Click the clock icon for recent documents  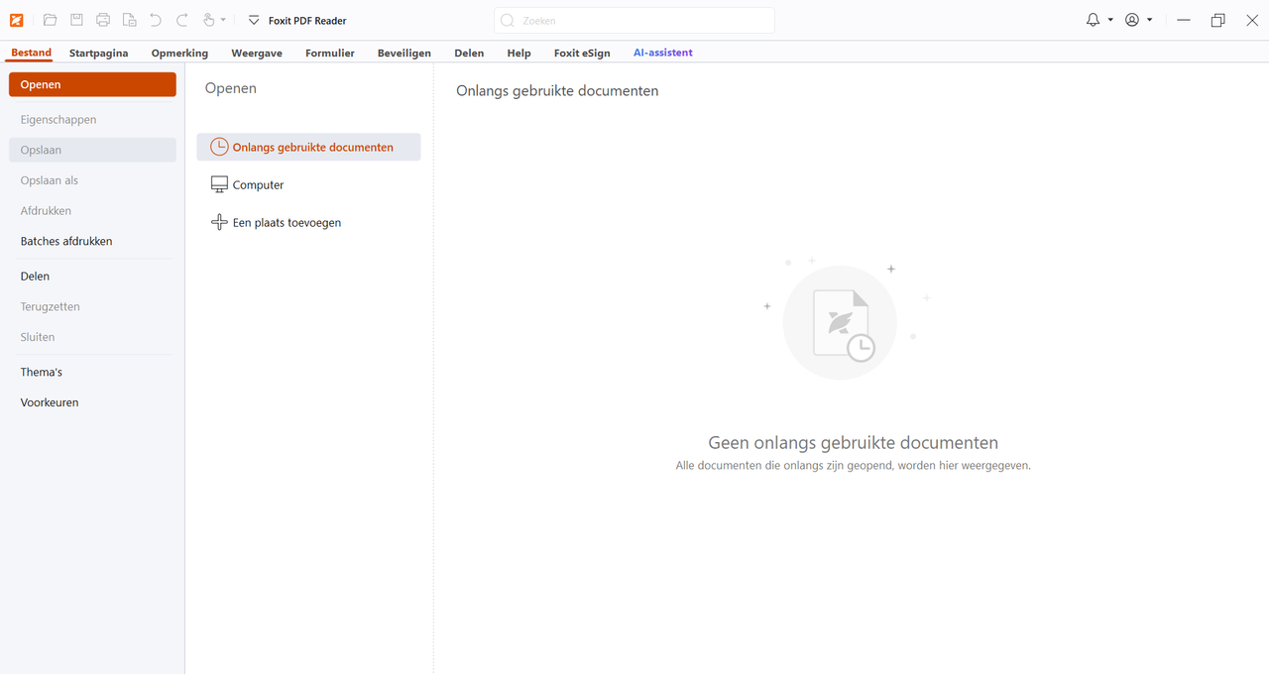click(x=219, y=147)
